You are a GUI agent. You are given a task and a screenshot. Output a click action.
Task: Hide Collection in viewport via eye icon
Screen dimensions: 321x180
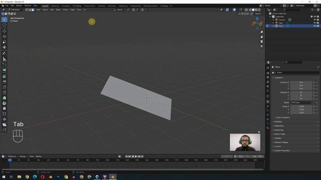tap(315, 16)
